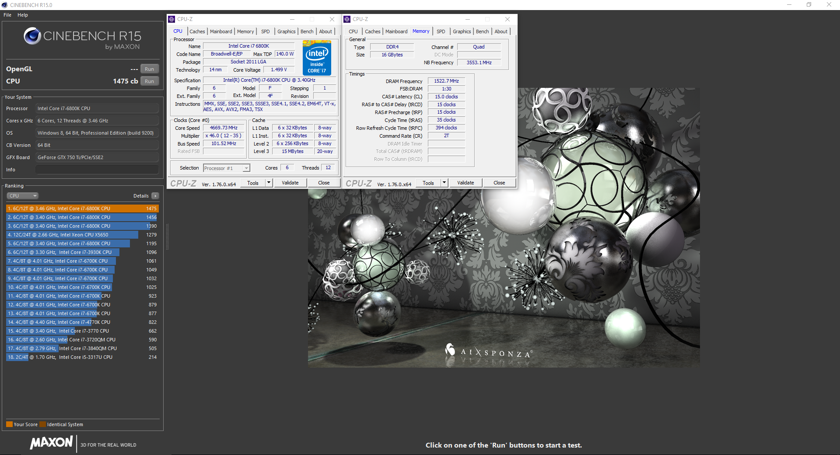This screenshot has width=840, height=455.
Task: Click Validate in left CPU-Z window
Action: point(290,183)
